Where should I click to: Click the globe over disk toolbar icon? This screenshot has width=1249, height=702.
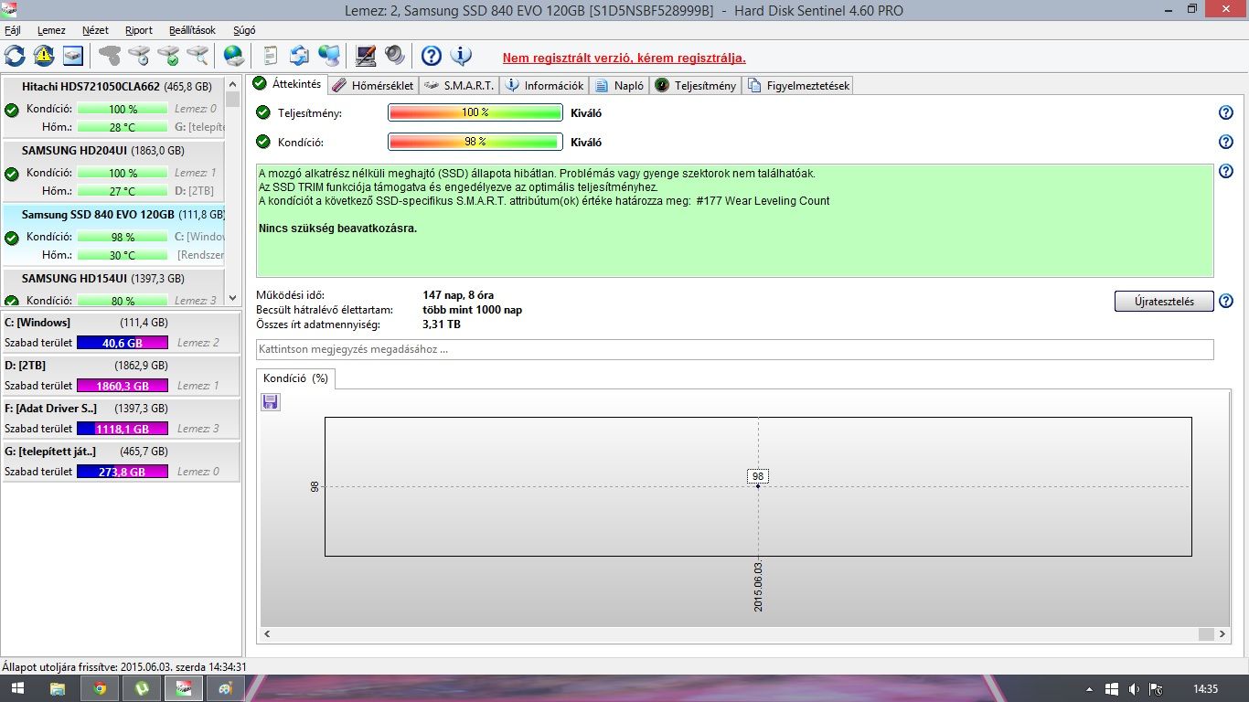(234, 56)
